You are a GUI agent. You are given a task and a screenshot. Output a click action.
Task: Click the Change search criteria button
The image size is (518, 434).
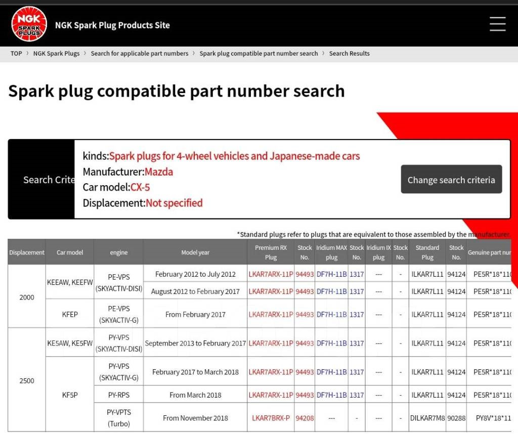tap(451, 180)
